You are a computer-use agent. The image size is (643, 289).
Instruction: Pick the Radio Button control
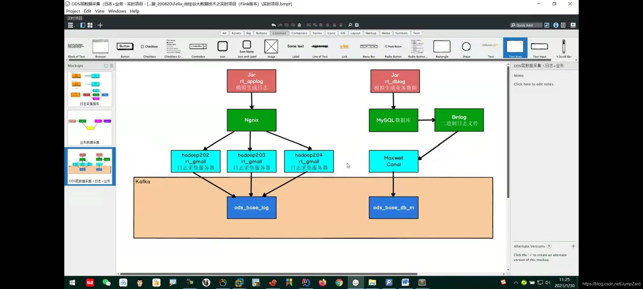393,48
